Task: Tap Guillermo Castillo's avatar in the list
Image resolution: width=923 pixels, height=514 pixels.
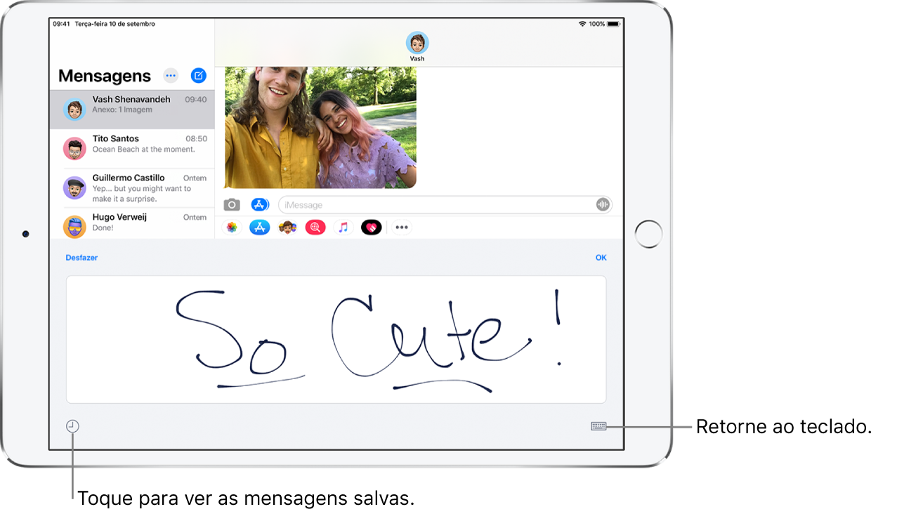Action: [x=74, y=188]
